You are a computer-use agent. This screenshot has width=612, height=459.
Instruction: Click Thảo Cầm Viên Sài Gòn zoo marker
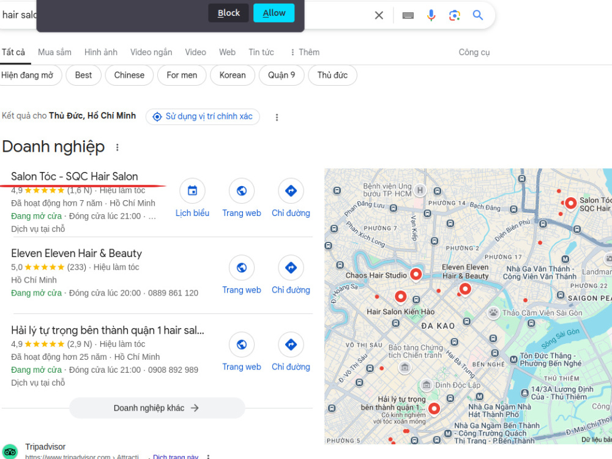(493, 313)
